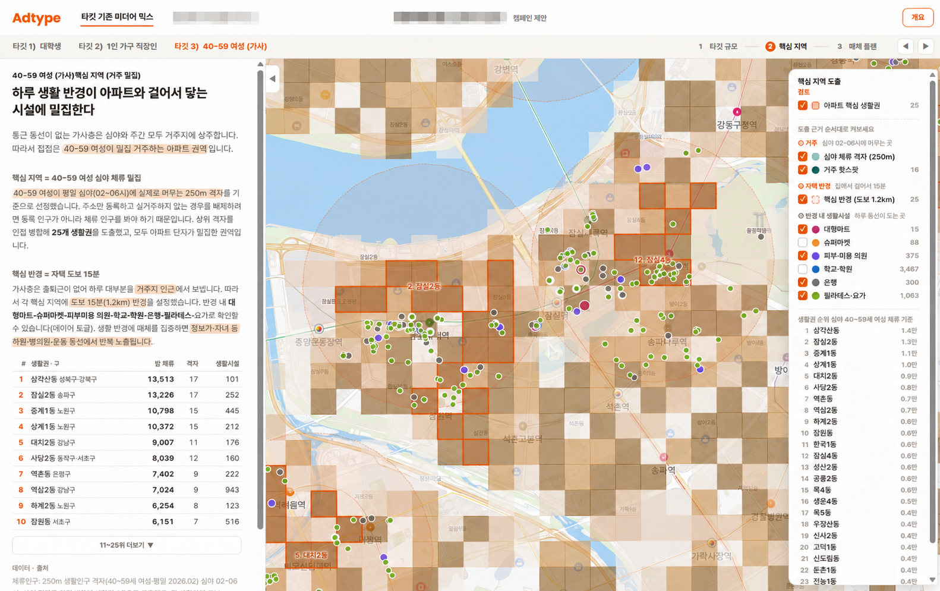The height and width of the screenshot is (591, 940).
Task: Click the gray color dot beside 은행
Action: click(x=816, y=282)
